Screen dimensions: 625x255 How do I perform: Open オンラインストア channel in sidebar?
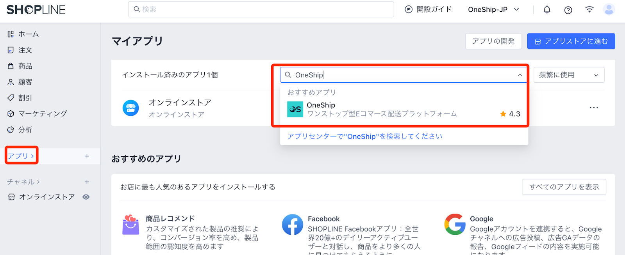[41, 197]
